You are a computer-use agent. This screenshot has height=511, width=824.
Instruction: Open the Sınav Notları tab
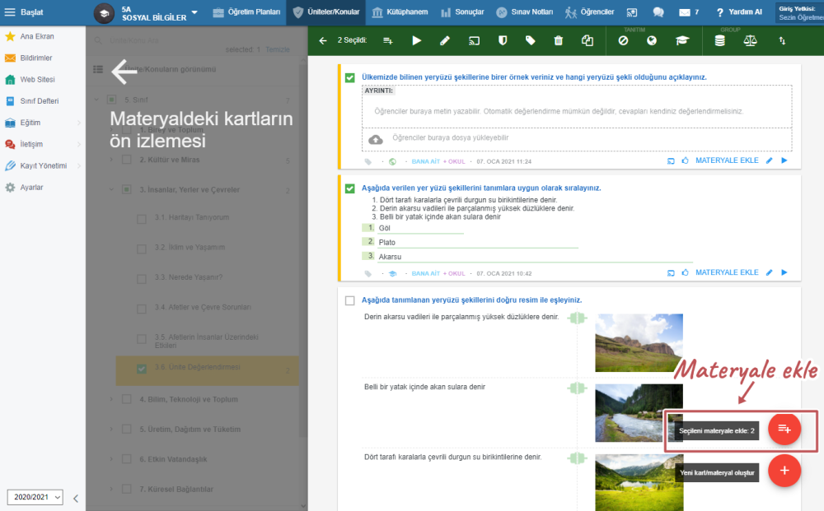point(524,12)
